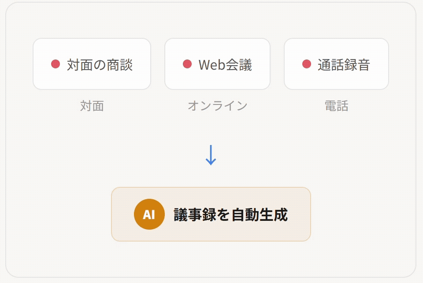
Task: Click the blue downward arrow
Action: pos(211,155)
